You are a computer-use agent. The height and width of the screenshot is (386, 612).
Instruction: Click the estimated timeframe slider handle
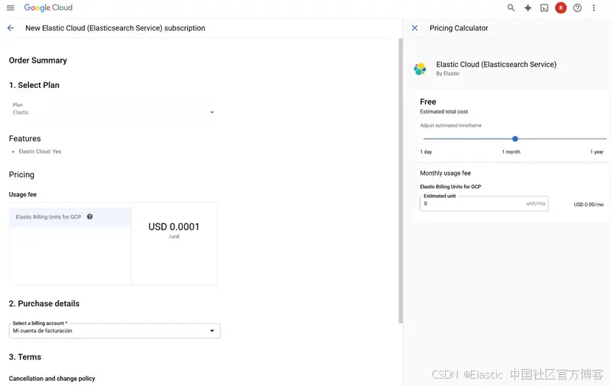515,139
